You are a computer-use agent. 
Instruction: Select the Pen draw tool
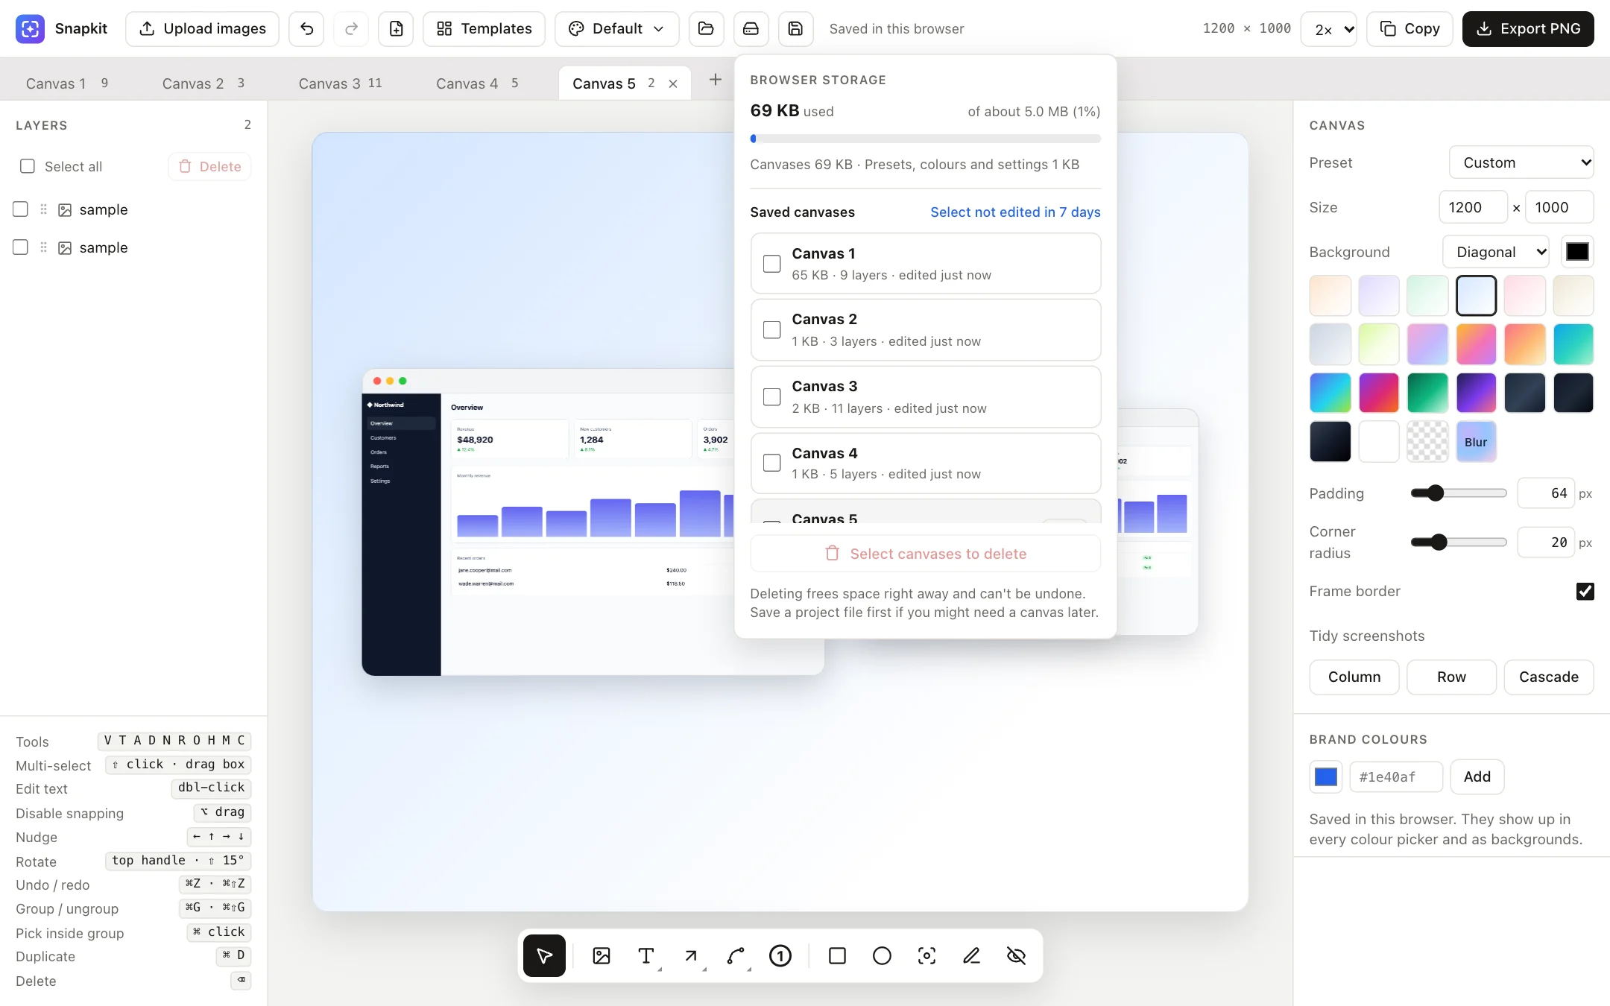pyautogui.click(x=971, y=955)
